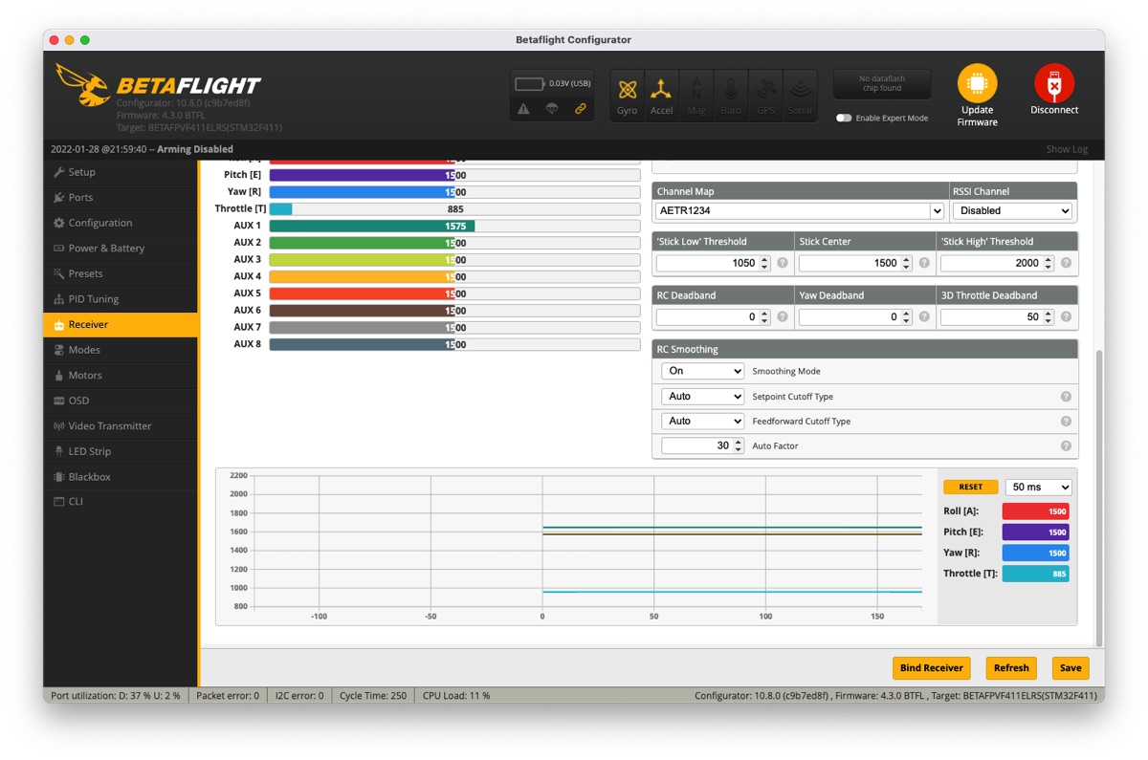
Task: Open help for Stick High Threshold
Action: (1066, 263)
